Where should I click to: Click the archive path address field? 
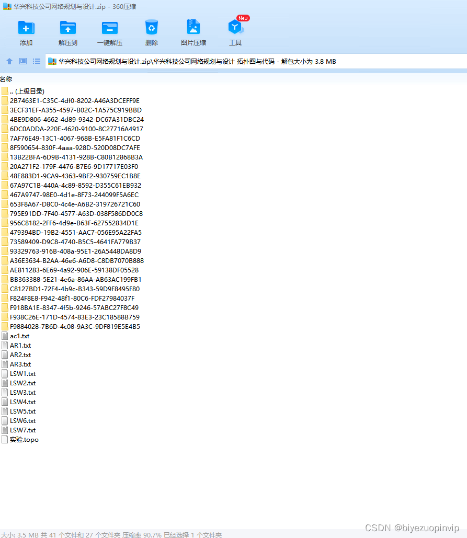(256, 61)
